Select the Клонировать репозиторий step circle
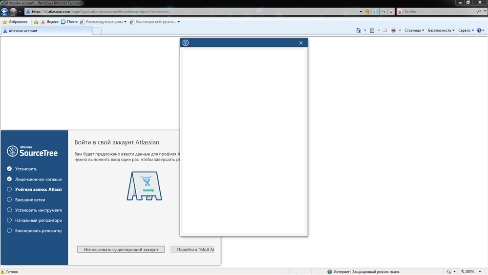Viewport: 488px width, 275px height. coord(9,230)
